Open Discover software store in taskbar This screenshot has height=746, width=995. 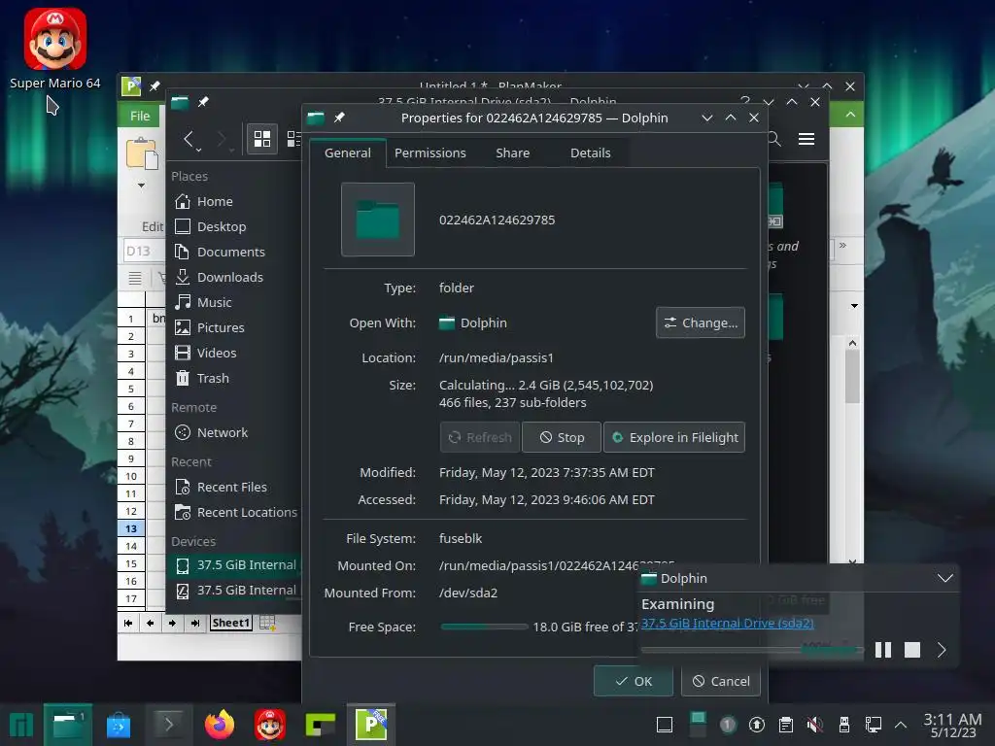coord(118,725)
